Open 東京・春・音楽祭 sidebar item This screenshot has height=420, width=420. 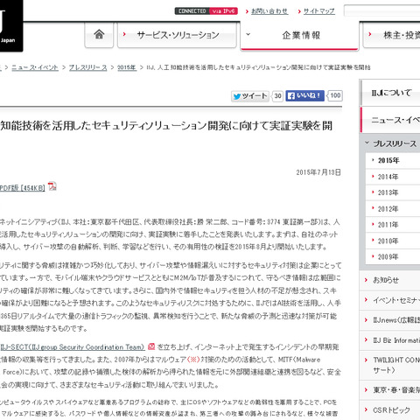click(390, 390)
